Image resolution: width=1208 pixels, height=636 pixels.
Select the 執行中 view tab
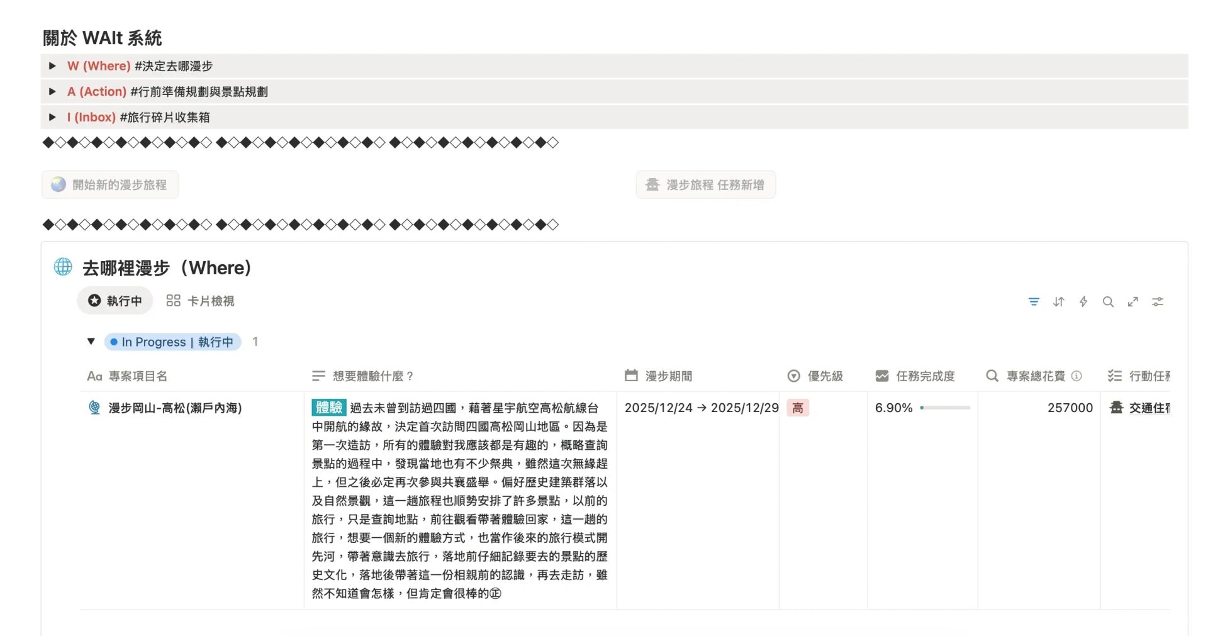115,301
